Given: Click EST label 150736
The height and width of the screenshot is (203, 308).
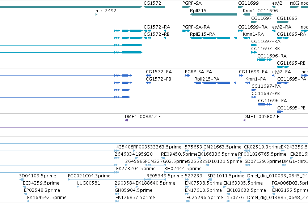Looking at the screenshot, I should point(235,198).
